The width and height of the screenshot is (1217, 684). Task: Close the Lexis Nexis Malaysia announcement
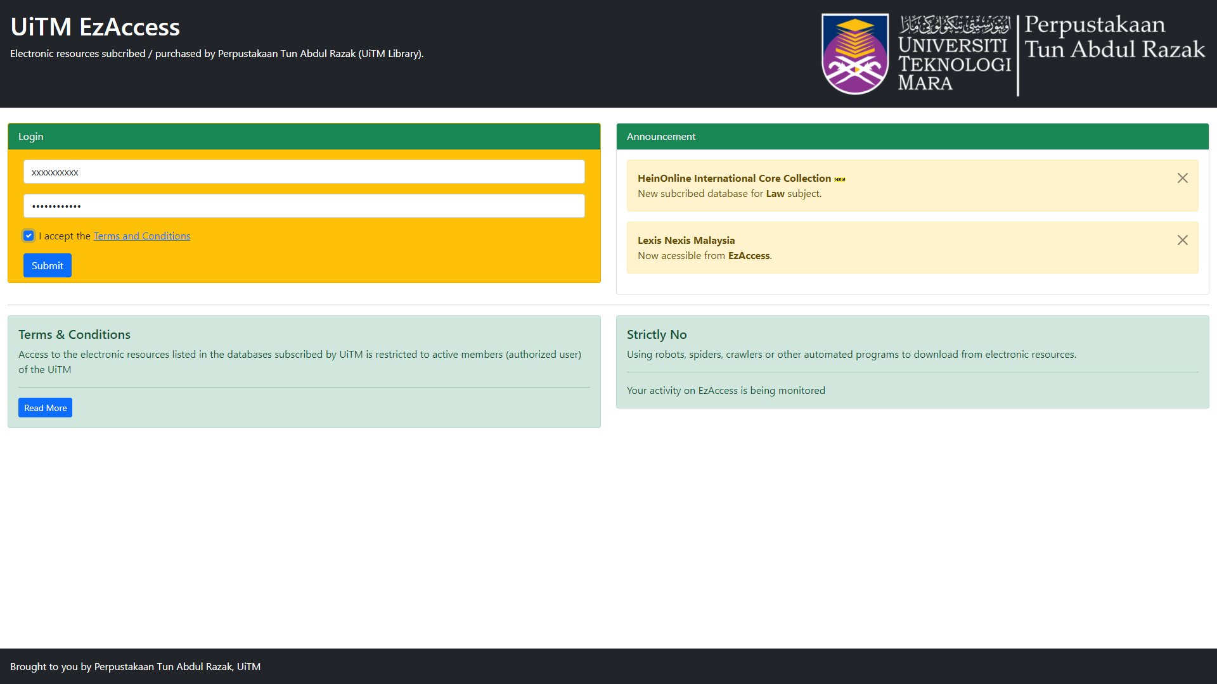1182,240
